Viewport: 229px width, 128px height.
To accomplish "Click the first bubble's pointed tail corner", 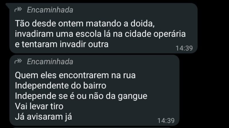I will [x=8, y=5].
